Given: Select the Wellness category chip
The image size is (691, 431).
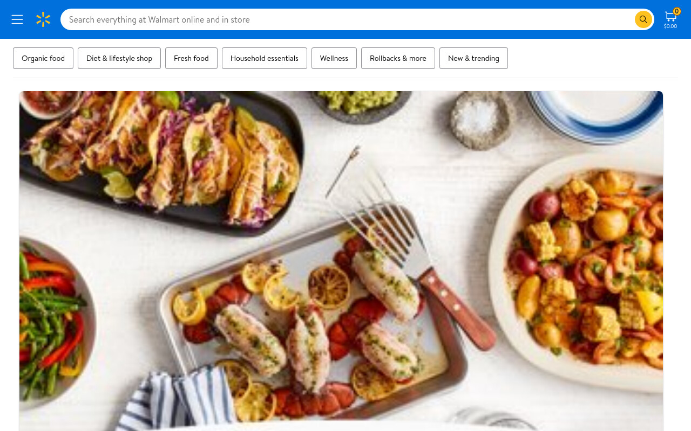Looking at the screenshot, I should coord(334,58).
